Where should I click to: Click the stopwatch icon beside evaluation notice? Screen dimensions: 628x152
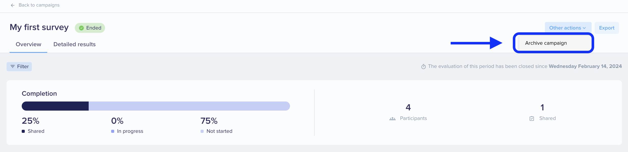coord(423,67)
